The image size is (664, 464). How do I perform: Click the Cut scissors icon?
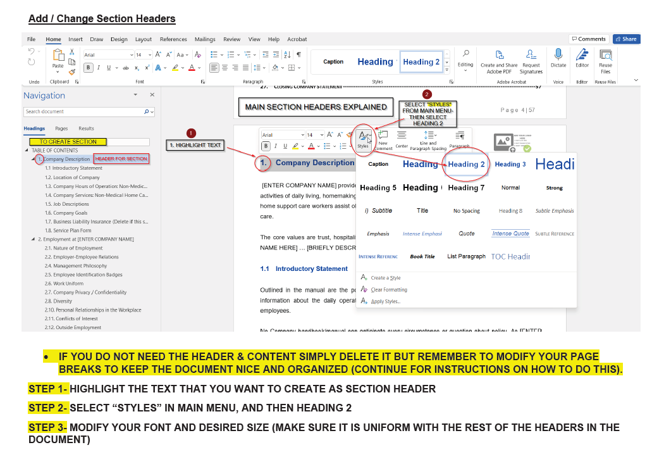click(x=72, y=52)
